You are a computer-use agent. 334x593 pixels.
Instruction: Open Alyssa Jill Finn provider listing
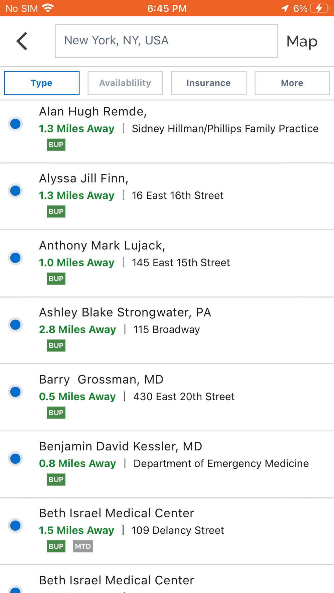pyautogui.click(x=83, y=178)
